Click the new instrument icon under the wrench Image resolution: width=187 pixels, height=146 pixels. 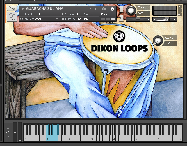tap(11, 17)
